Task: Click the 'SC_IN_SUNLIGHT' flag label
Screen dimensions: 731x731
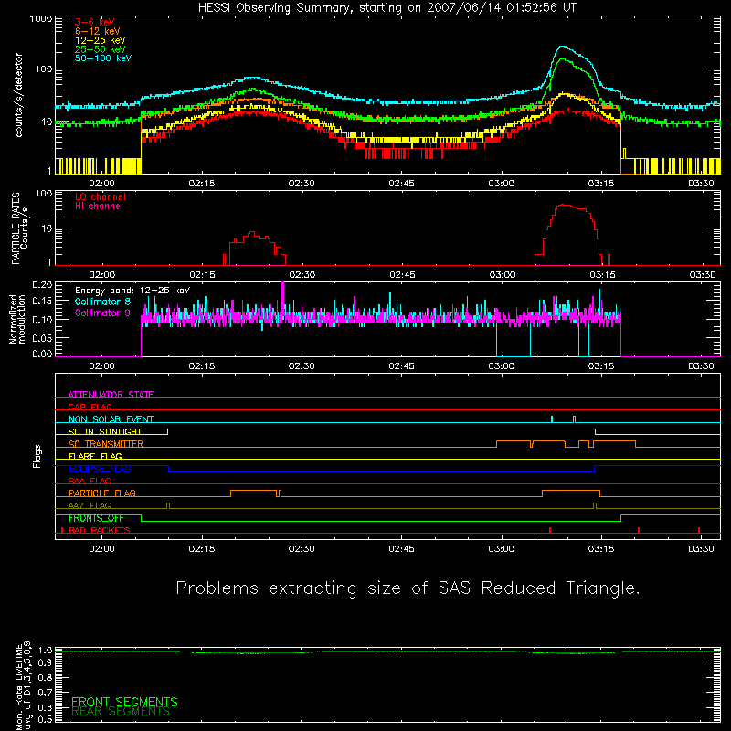Action: 105,431
